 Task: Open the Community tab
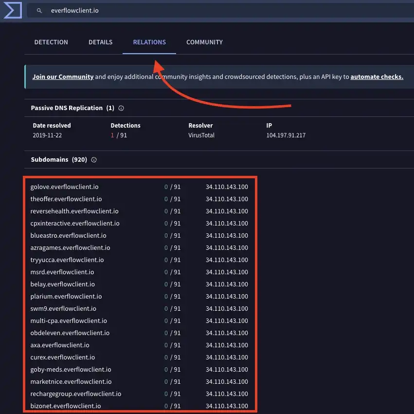(205, 42)
